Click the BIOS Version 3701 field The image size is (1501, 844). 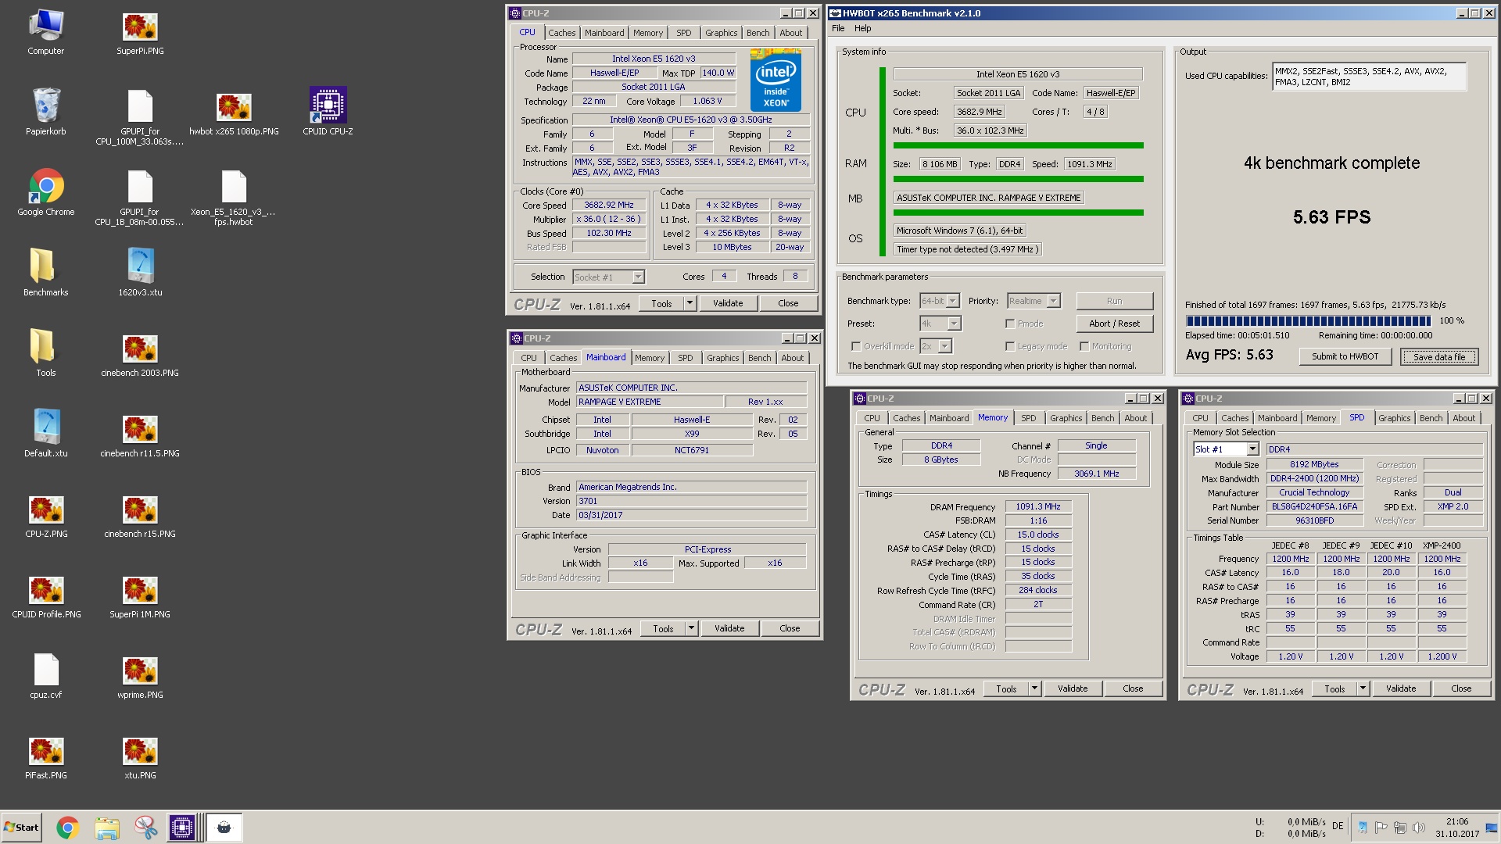(691, 501)
